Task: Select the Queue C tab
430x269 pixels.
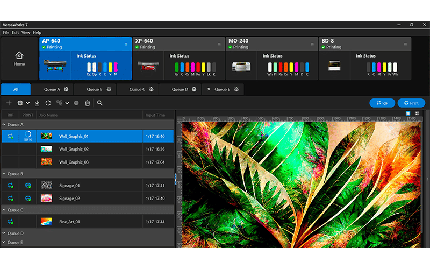Action: (137, 89)
